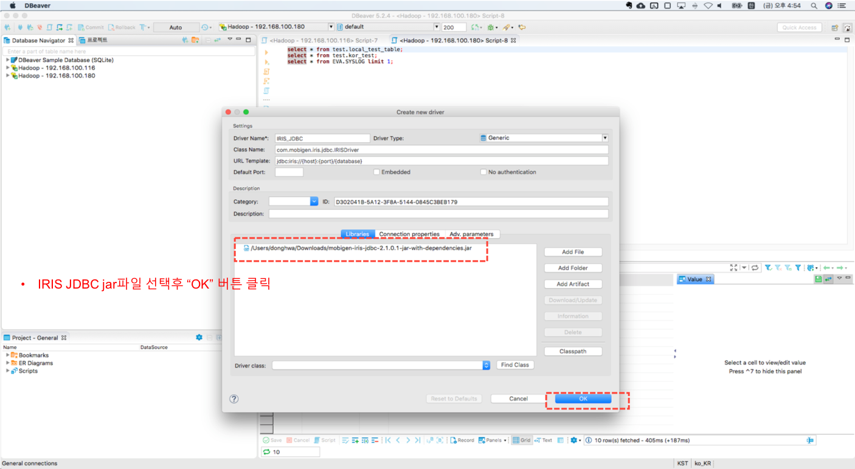The height and width of the screenshot is (469, 855).
Task: Click the volume menu bar icon
Action: [x=719, y=5]
